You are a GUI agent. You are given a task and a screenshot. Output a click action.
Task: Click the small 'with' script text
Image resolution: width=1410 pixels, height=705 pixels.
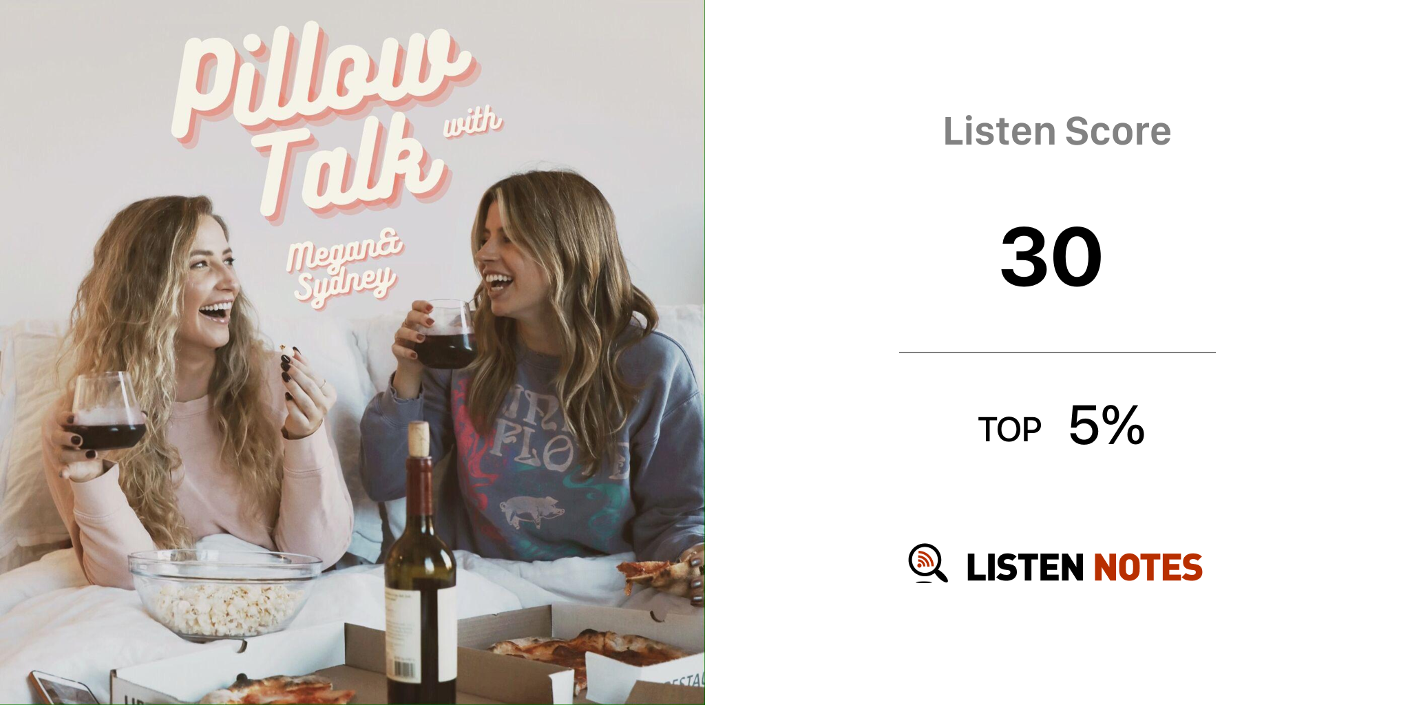[472, 122]
